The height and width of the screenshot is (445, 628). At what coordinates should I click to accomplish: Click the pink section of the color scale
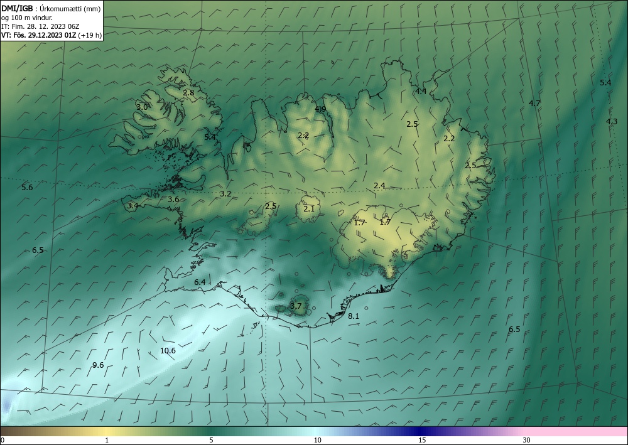577,431
